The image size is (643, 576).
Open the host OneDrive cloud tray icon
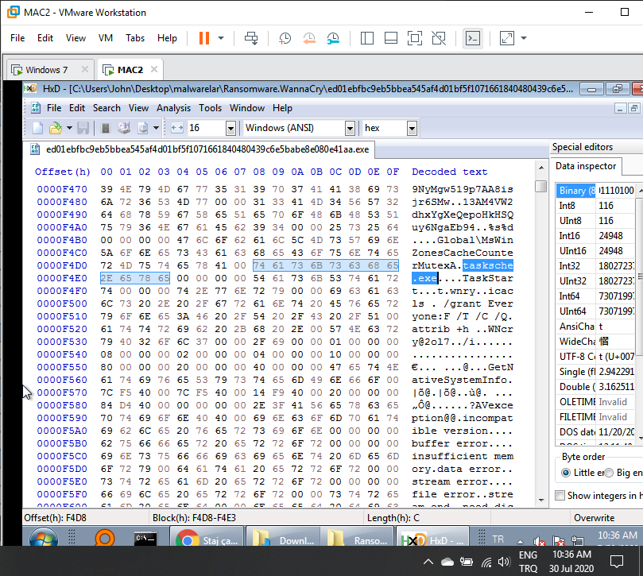point(447,562)
